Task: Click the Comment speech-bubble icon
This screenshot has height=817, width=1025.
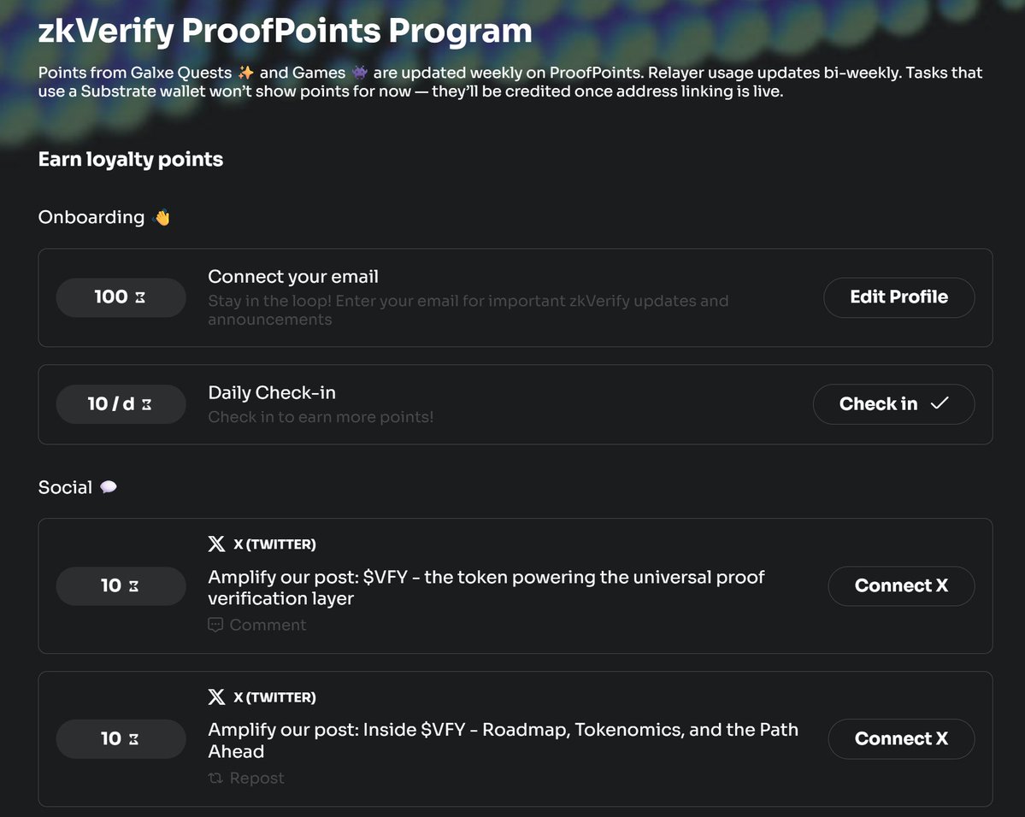Action: coord(215,625)
